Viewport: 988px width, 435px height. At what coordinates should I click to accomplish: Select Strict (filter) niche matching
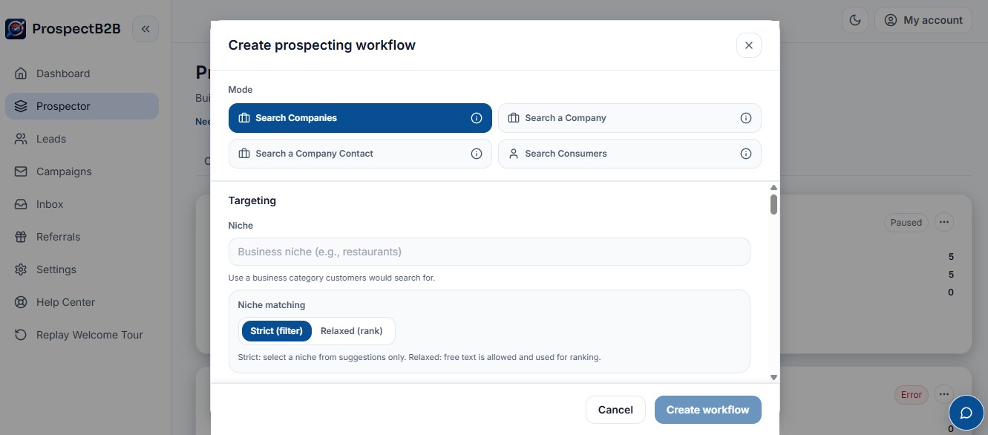276,331
